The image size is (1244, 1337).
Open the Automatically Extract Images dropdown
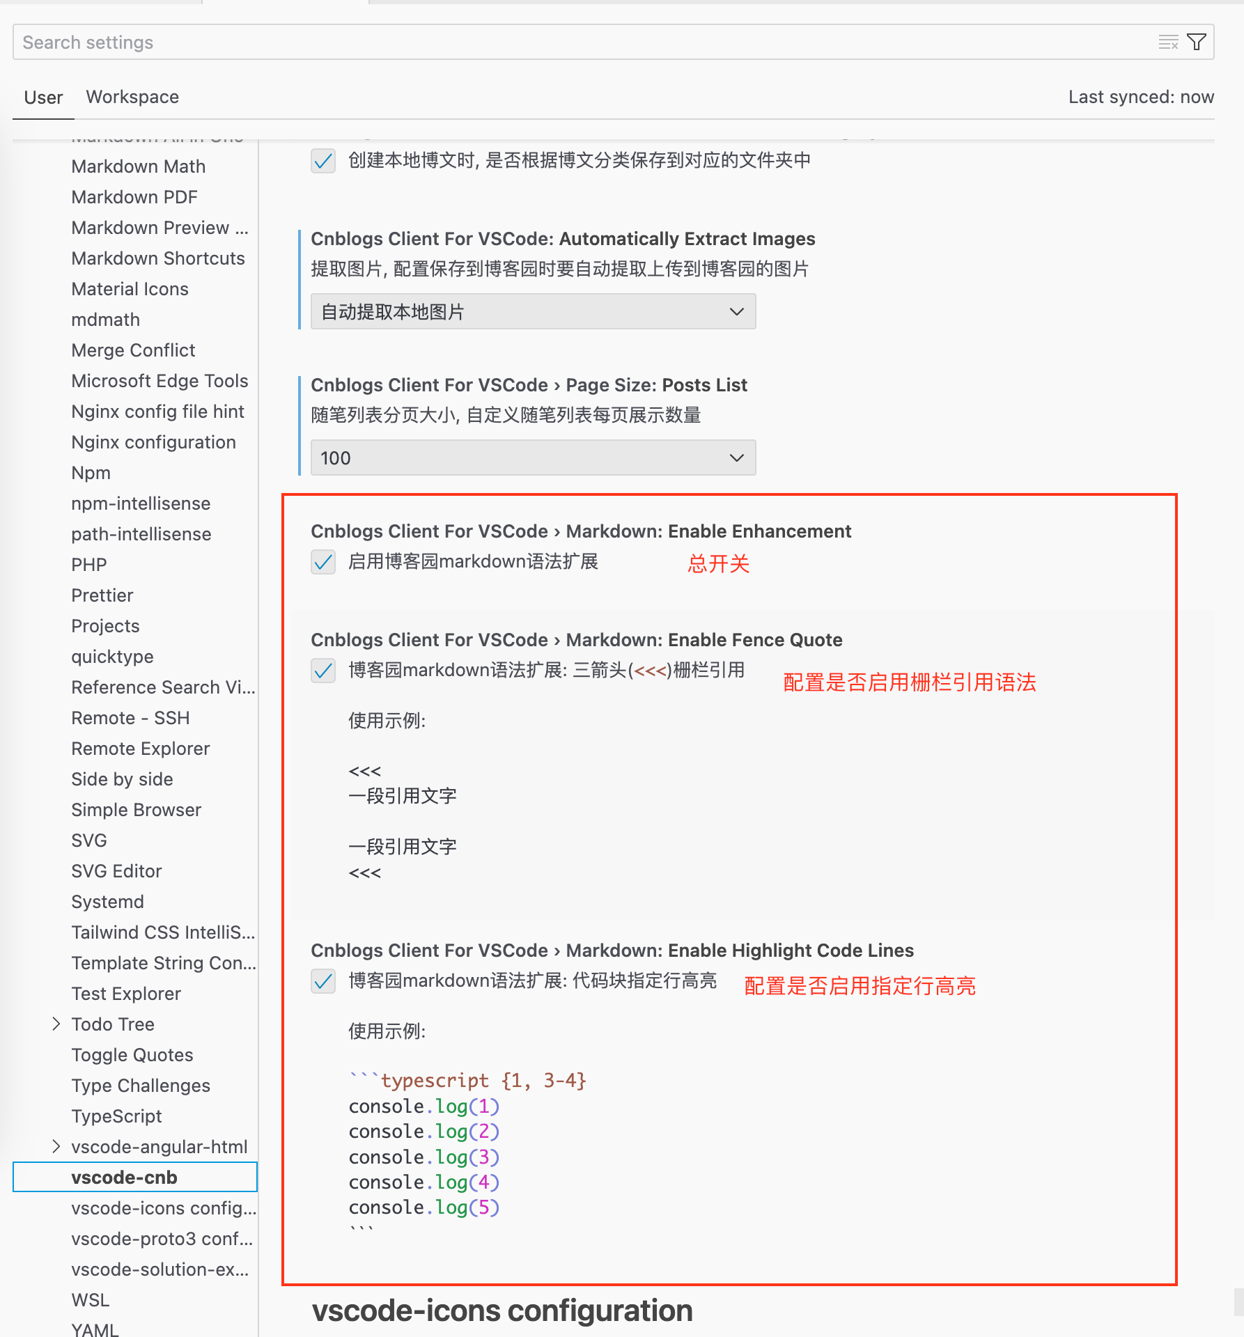pyautogui.click(x=533, y=311)
